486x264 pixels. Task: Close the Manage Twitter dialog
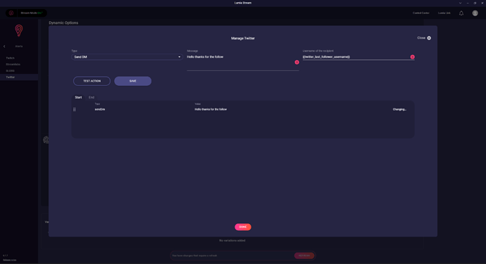click(424, 38)
